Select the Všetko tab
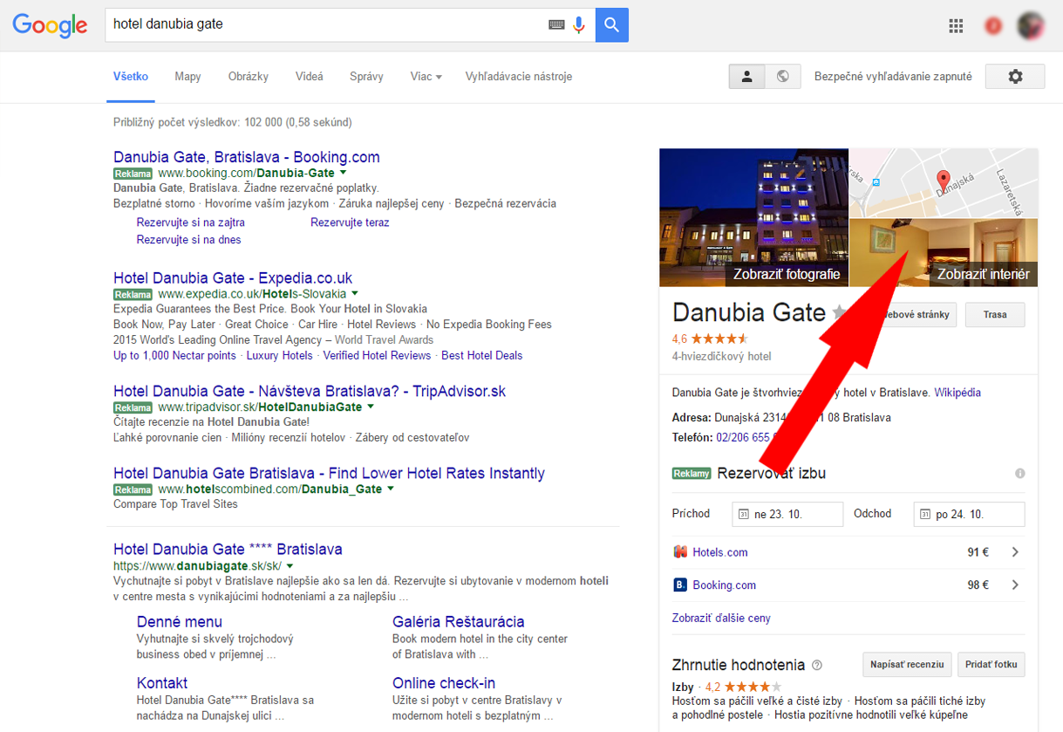Viewport: 1063px width, 732px height. (x=131, y=77)
